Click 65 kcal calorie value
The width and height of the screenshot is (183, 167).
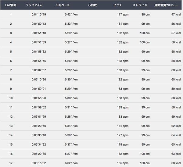(x=176, y=144)
